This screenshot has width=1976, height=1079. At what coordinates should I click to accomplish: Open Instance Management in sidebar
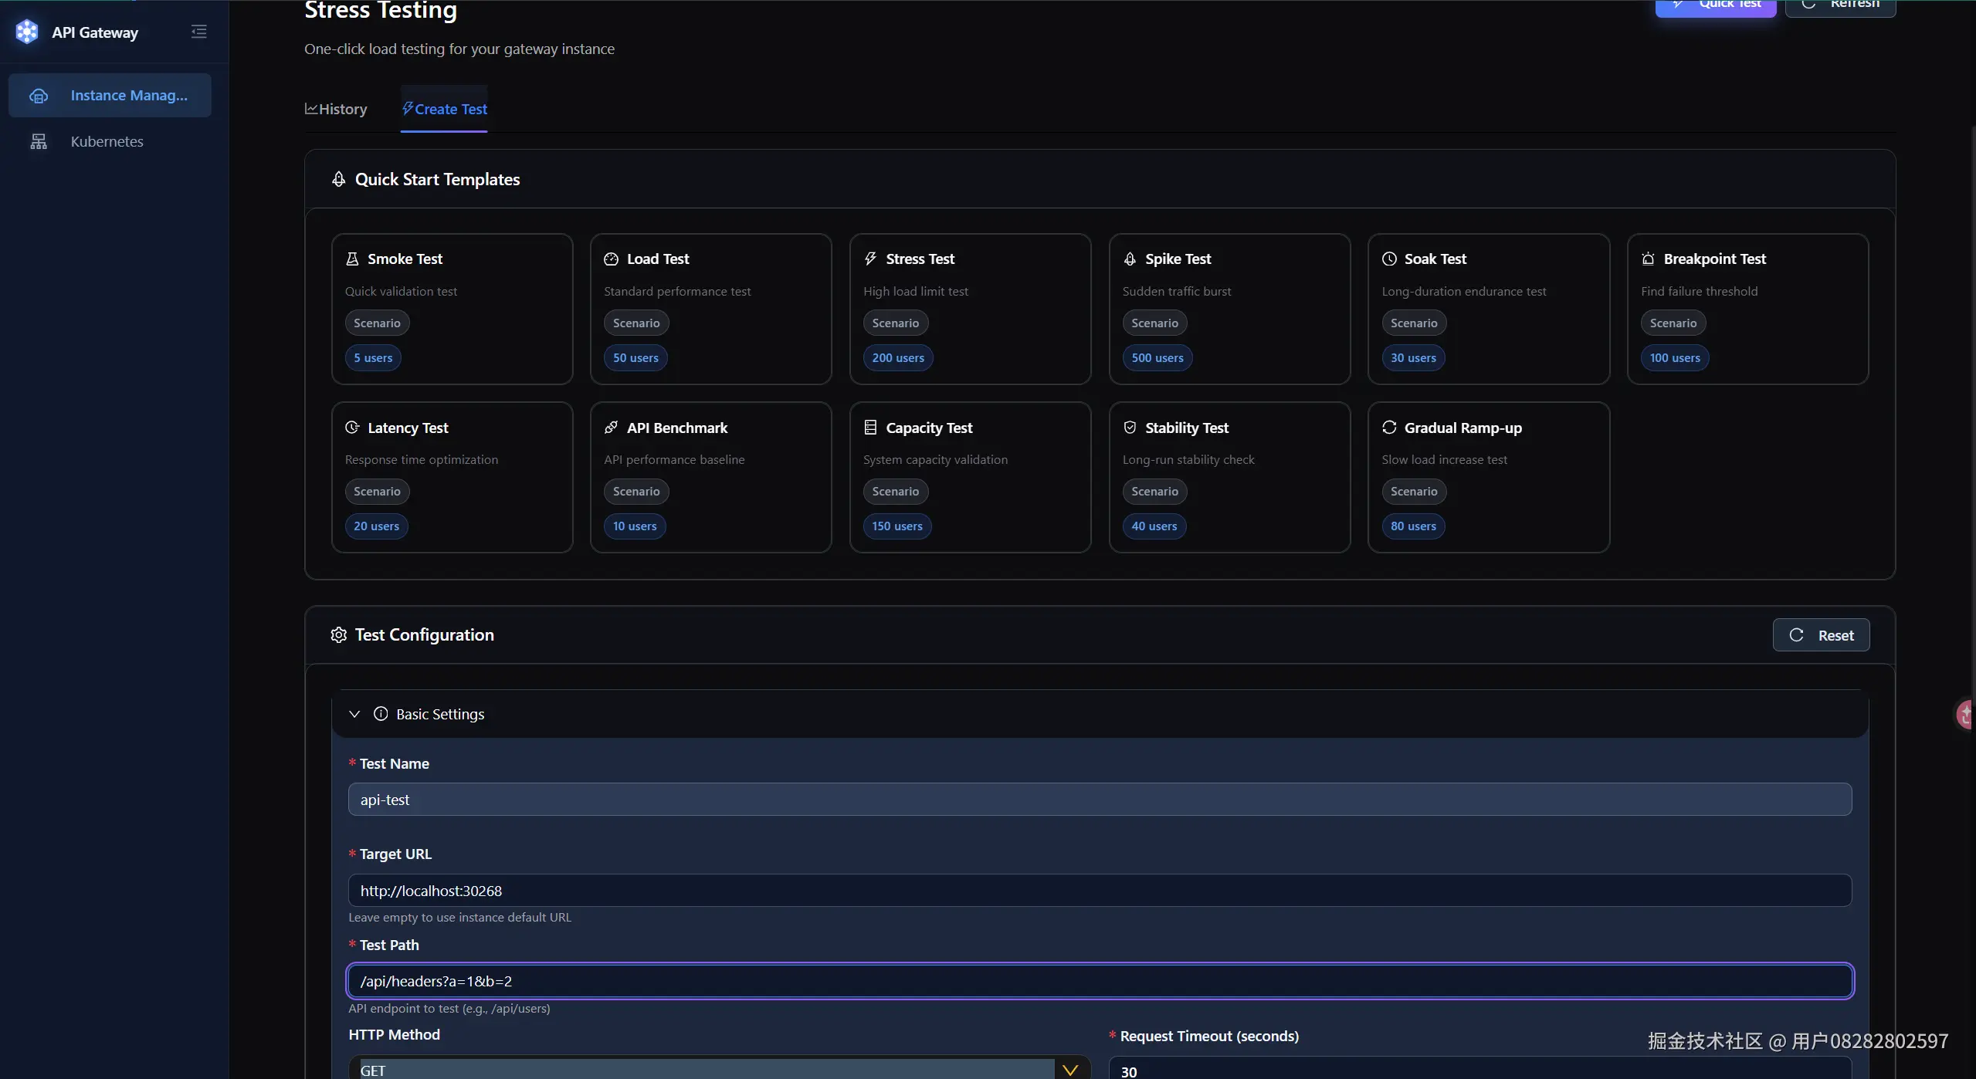(110, 96)
